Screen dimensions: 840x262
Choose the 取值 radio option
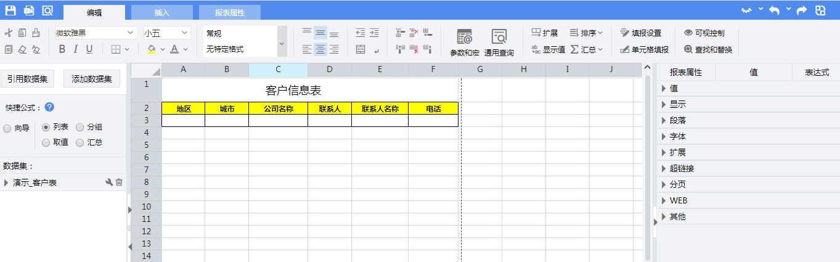tap(46, 143)
